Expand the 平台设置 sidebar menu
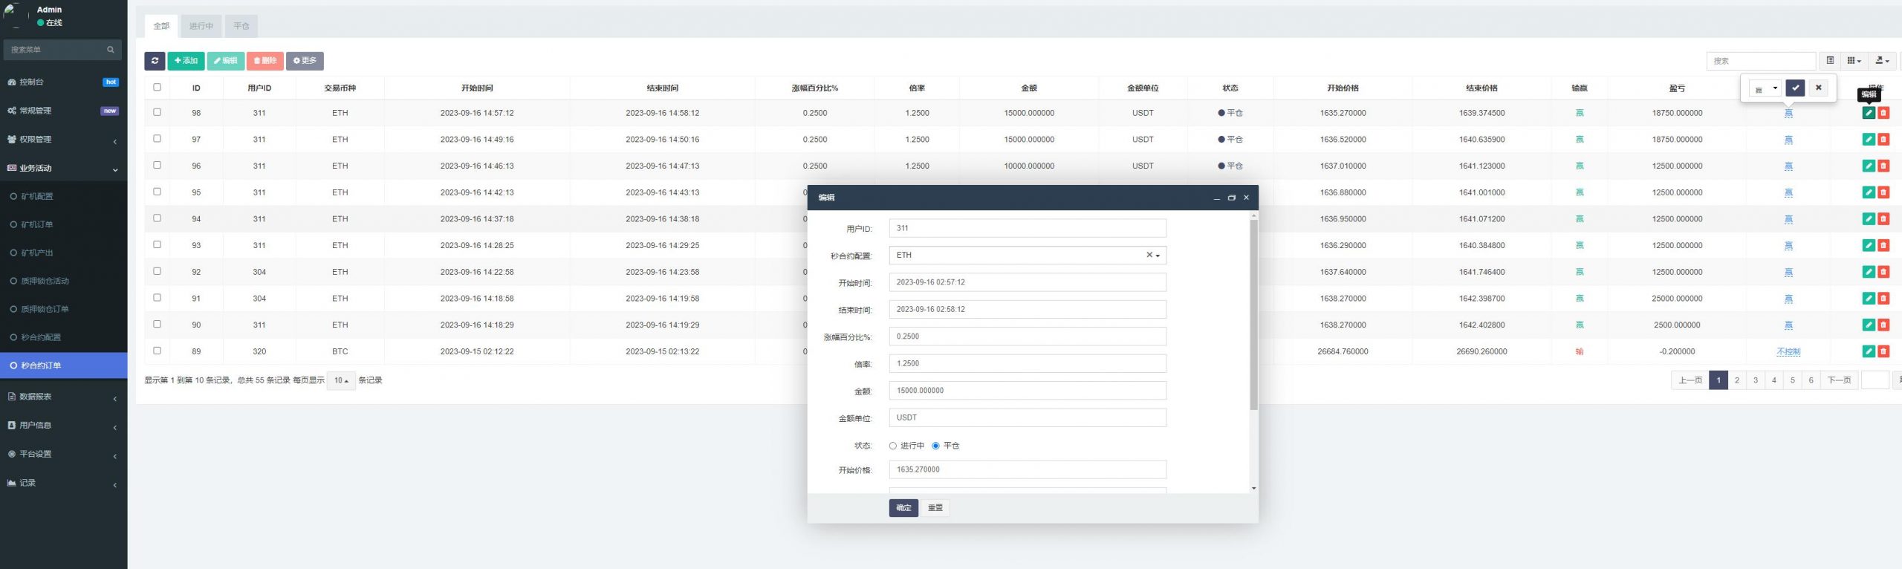Image resolution: width=1902 pixels, height=569 pixels. tap(63, 455)
